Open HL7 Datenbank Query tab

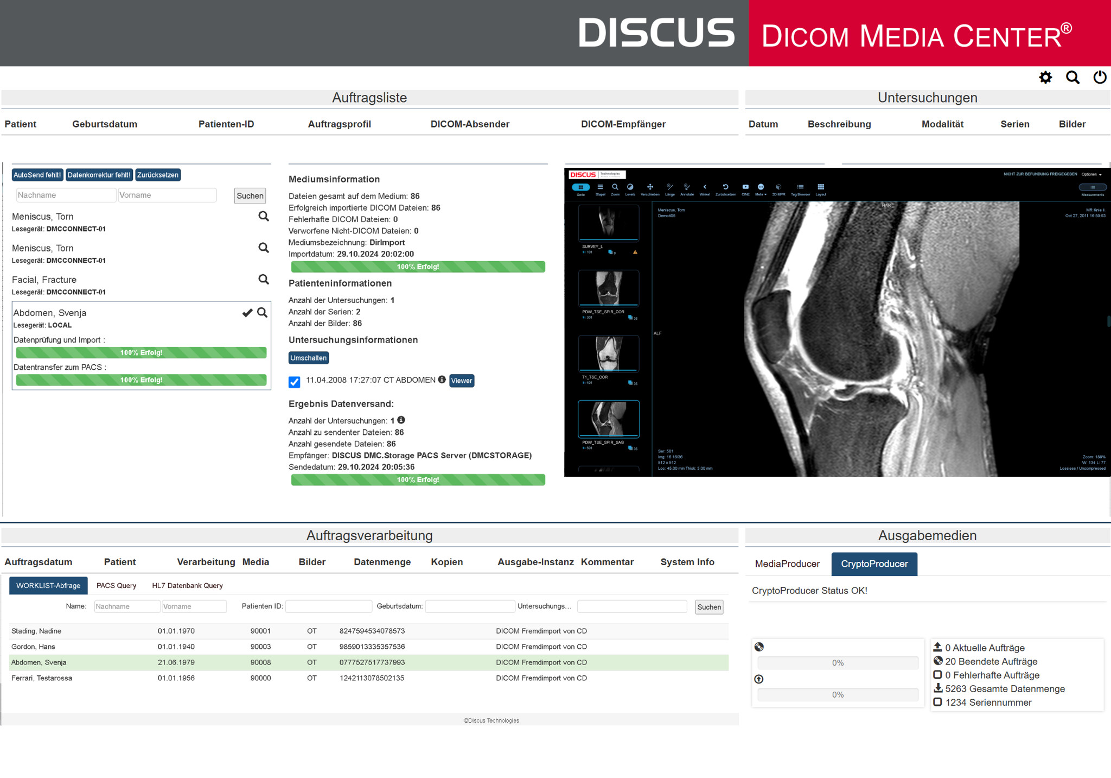click(x=187, y=585)
